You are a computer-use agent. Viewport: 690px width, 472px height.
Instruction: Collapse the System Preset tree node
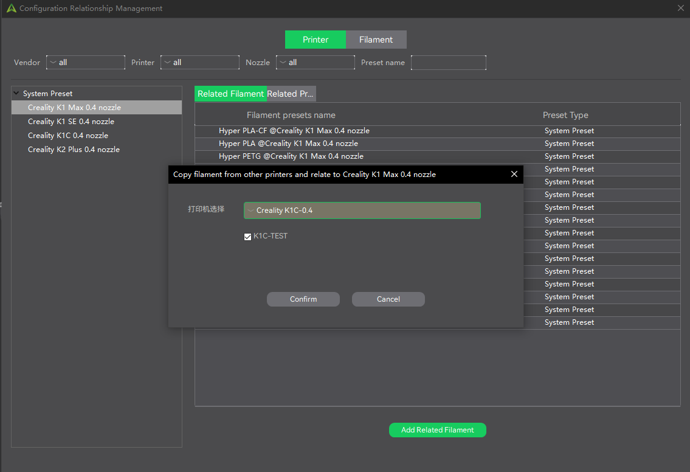16,93
